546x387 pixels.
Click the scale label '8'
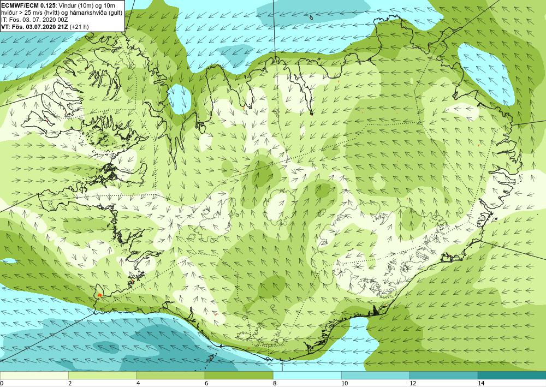(x=275, y=383)
